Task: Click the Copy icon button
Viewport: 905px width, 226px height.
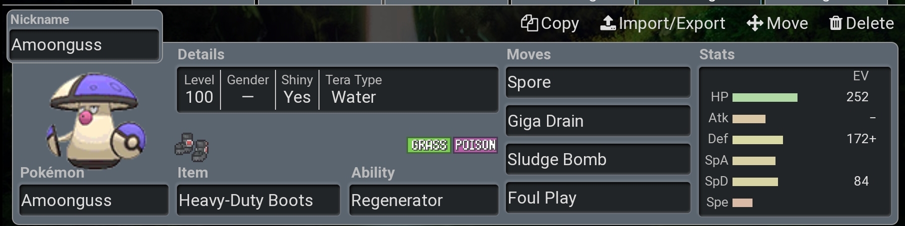Action: point(549,23)
